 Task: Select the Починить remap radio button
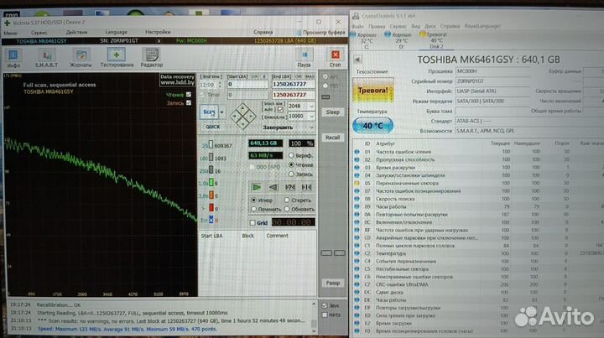point(253,209)
